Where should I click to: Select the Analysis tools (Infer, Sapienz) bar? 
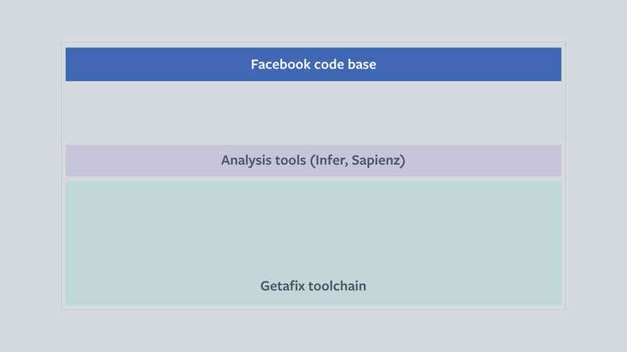[x=313, y=160]
